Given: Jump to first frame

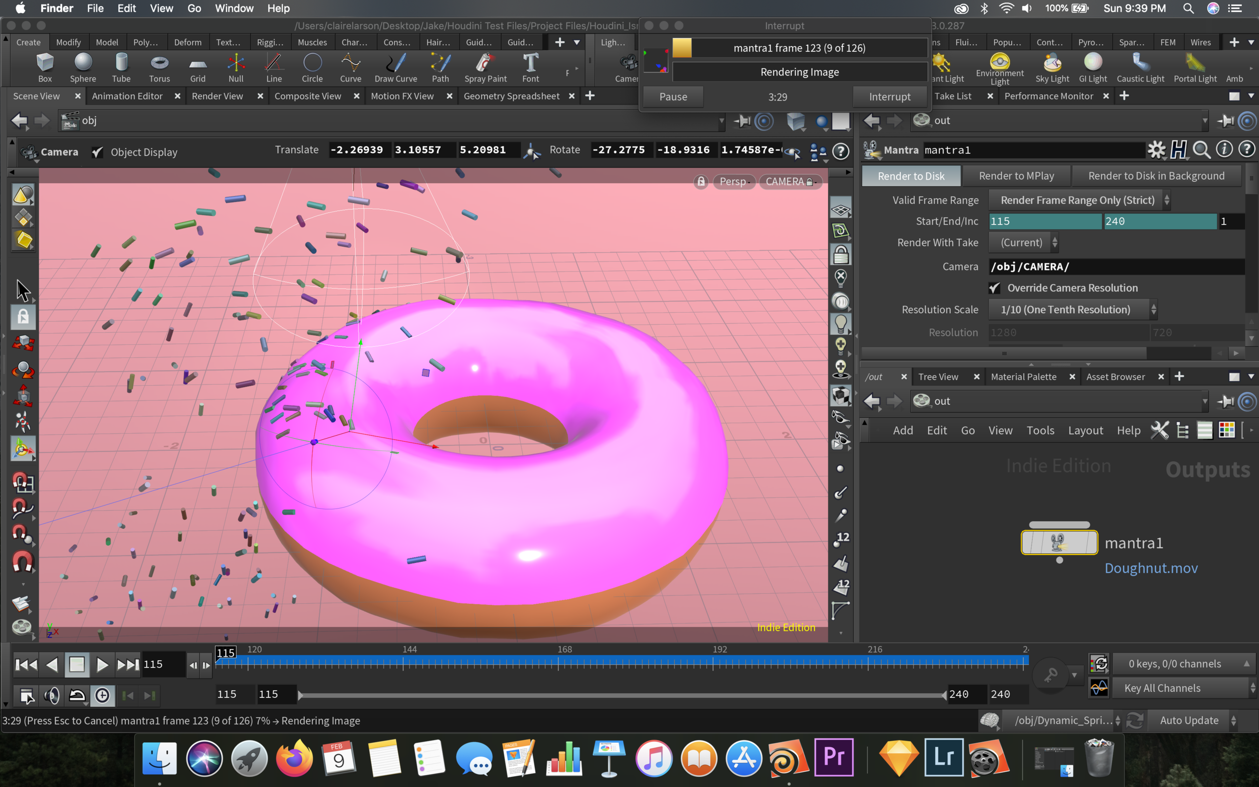Looking at the screenshot, I should pos(26,665).
